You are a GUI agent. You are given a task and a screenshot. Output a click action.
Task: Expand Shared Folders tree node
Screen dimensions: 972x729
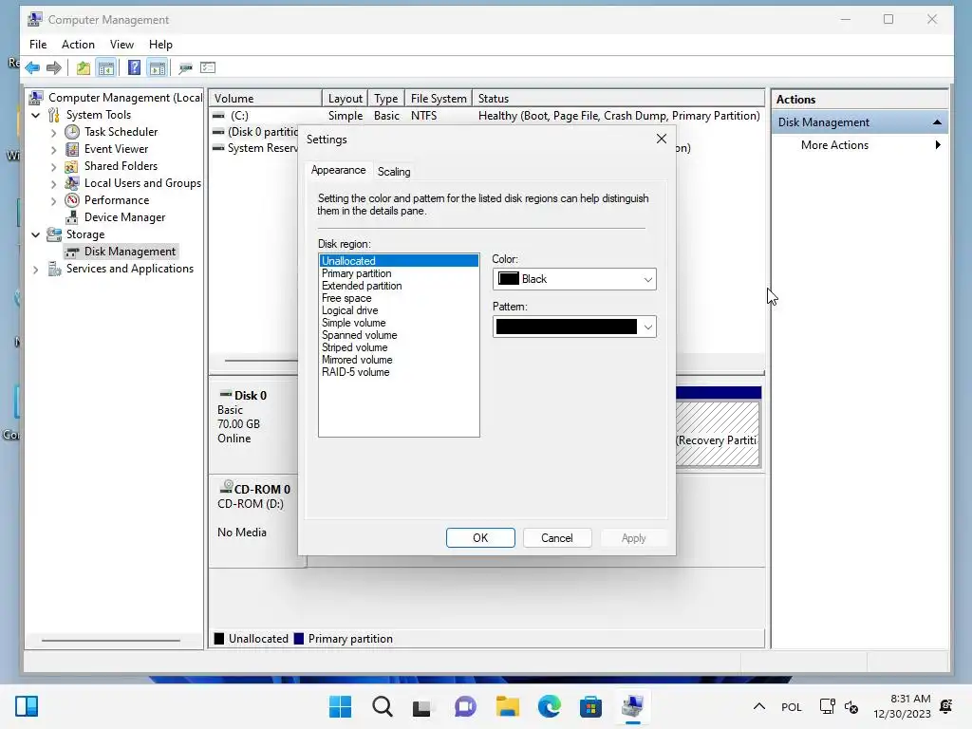pos(53,167)
